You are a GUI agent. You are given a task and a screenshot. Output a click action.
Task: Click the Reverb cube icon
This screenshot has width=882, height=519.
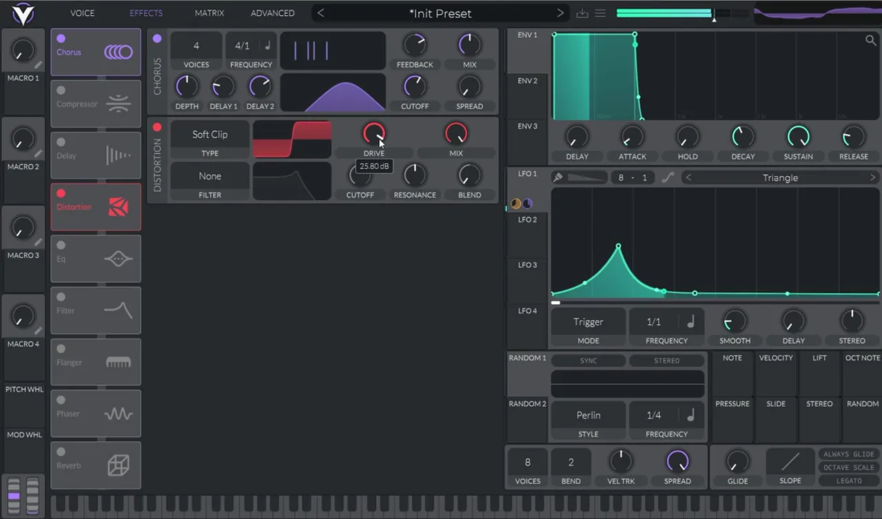pyautogui.click(x=118, y=465)
